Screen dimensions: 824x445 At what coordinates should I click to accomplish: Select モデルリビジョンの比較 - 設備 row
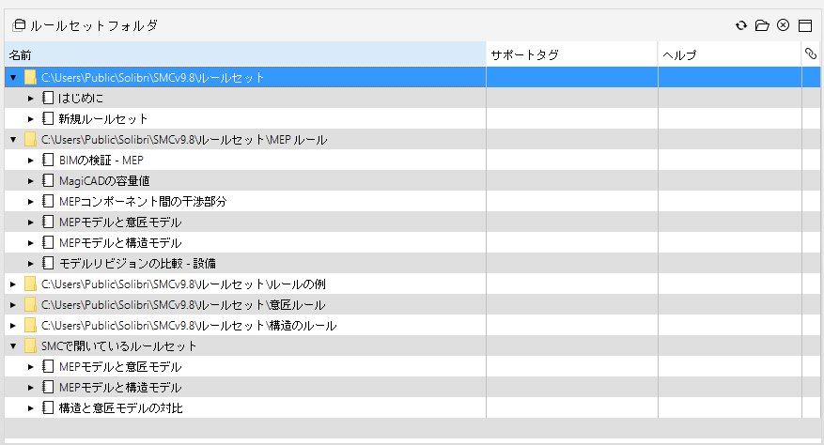pos(412,263)
